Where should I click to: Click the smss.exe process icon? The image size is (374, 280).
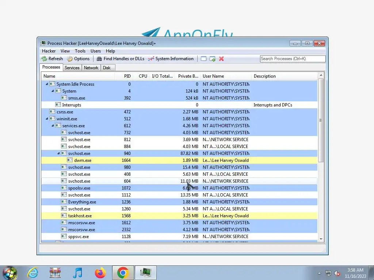[64, 98]
